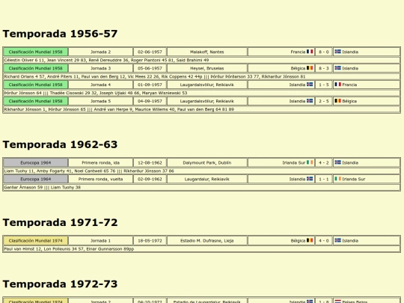
Task: Click Clasificación Mundial 1958 cell for Jornada 4
Action: (36, 85)
